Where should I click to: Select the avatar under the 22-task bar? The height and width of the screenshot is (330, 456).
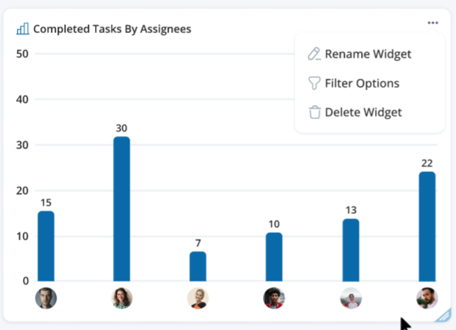427,298
